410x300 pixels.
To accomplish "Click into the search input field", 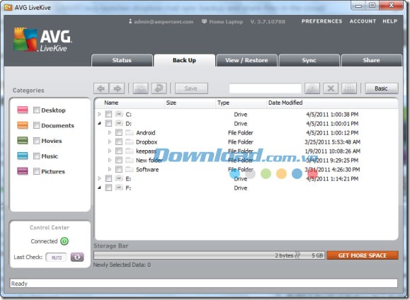I will pyautogui.click(x=265, y=88).
